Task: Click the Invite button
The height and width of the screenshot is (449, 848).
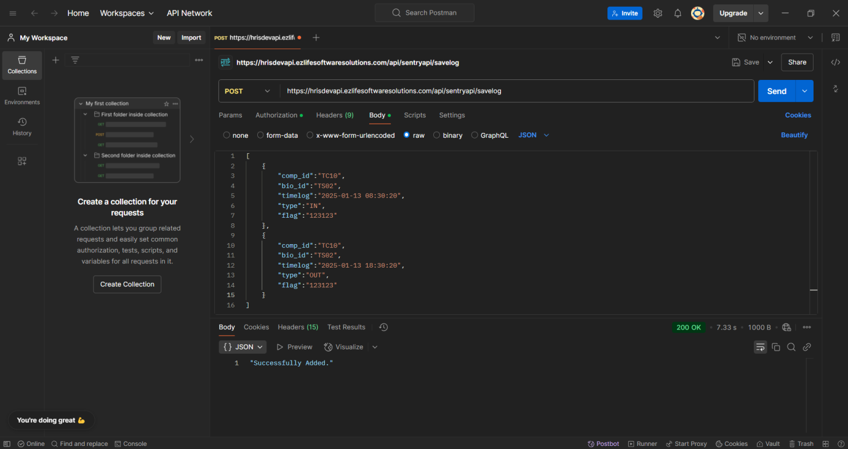Action: (625, 13)
